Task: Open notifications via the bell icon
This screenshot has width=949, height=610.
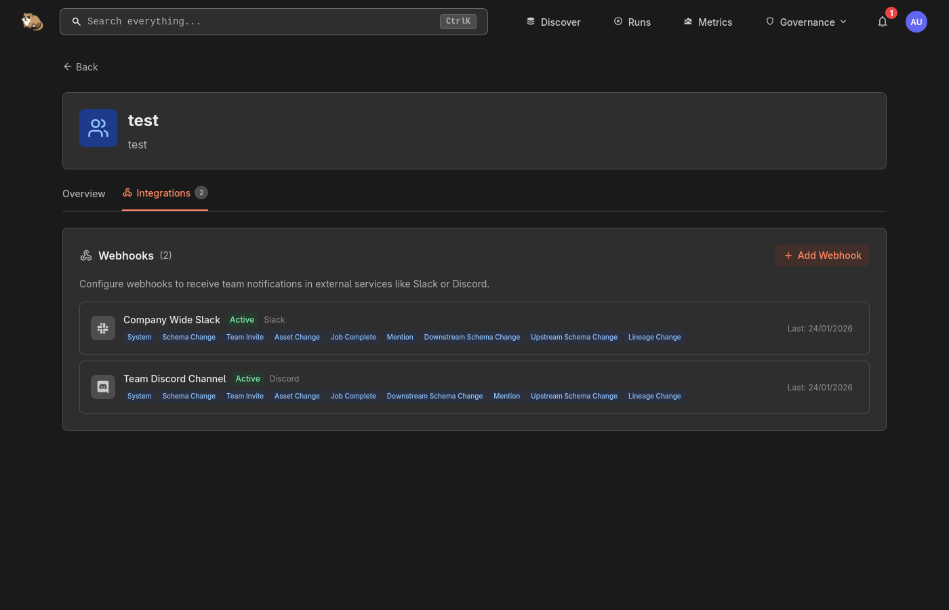Action: 883,22
